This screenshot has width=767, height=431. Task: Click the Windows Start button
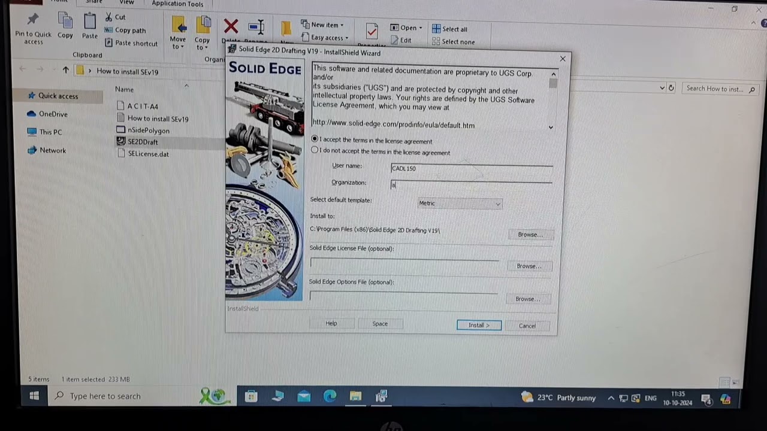[x=34, y=396]
